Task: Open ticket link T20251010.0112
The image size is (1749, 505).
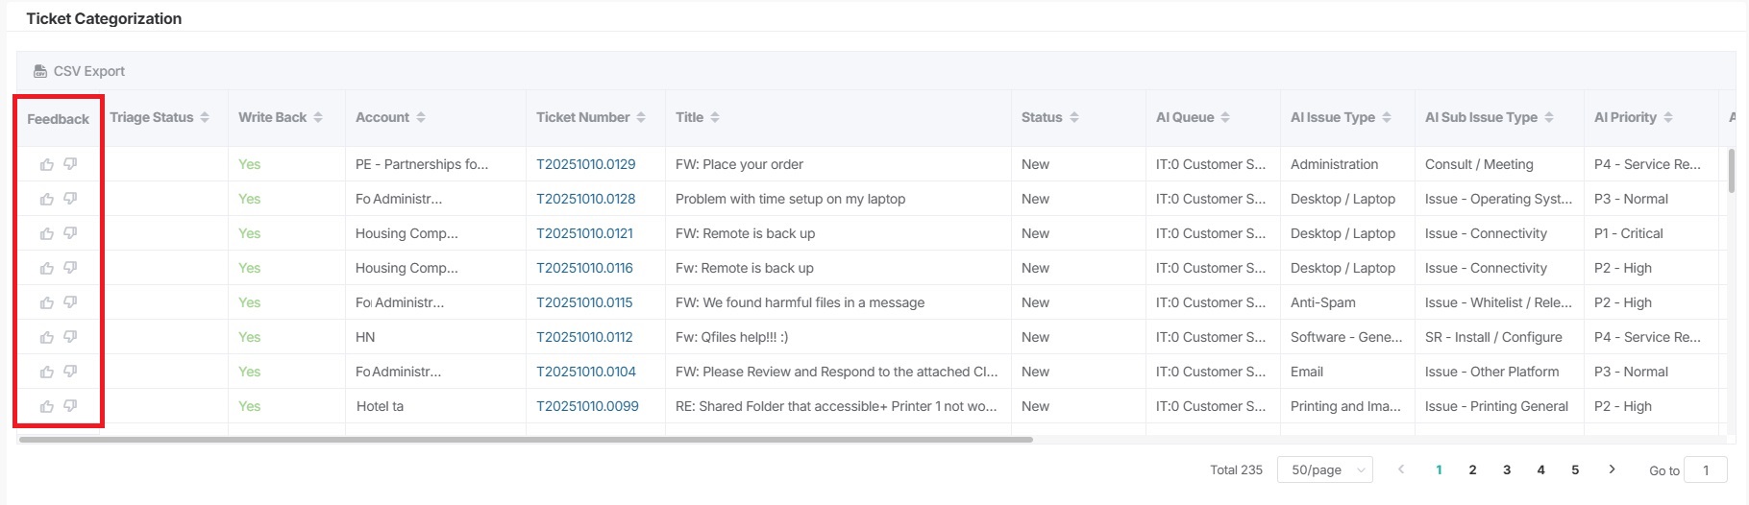Action: click(584, 337)
